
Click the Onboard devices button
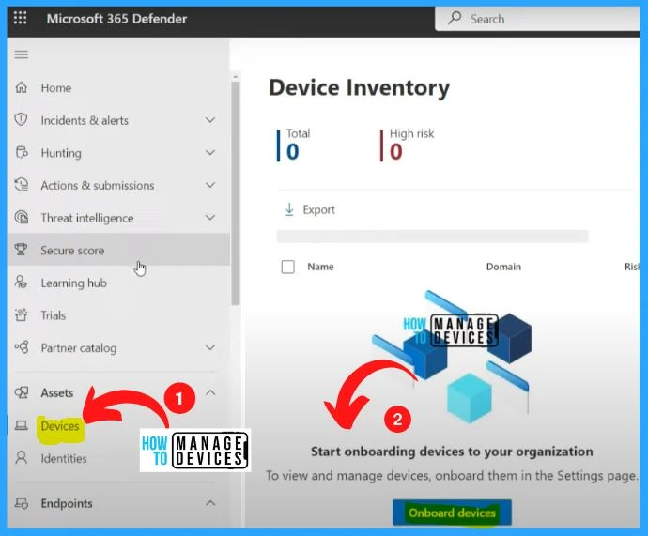click(x=452, y=513)
